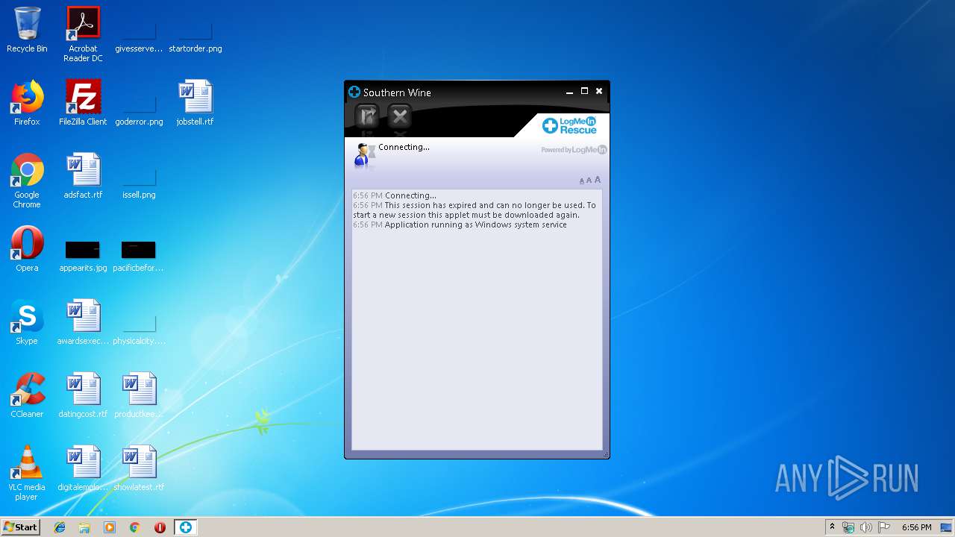Open Opera from the taskbar
The width and height of the screenshot is (955, 537).
click(160, 527)
